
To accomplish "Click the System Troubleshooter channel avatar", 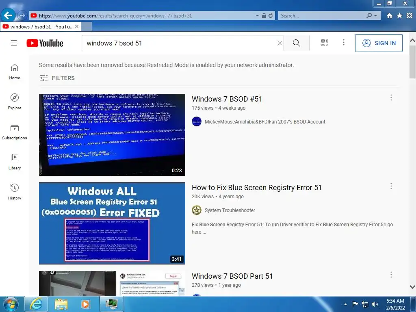I will 197,210.
